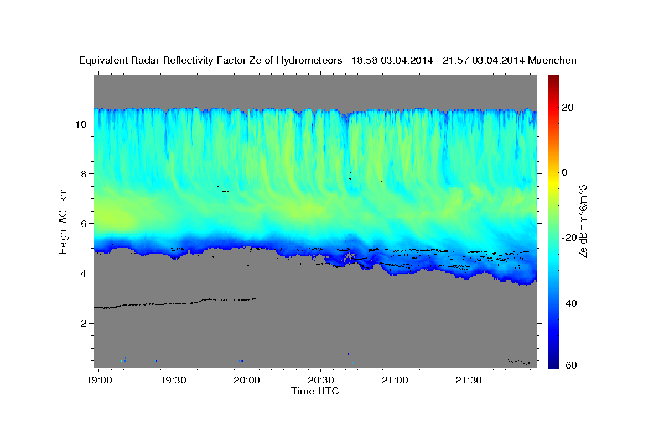This screenshot has height=442, width=664.
Task: Click the colorbar value label 0
Action: pyautogui.click(x=565, y=172)
